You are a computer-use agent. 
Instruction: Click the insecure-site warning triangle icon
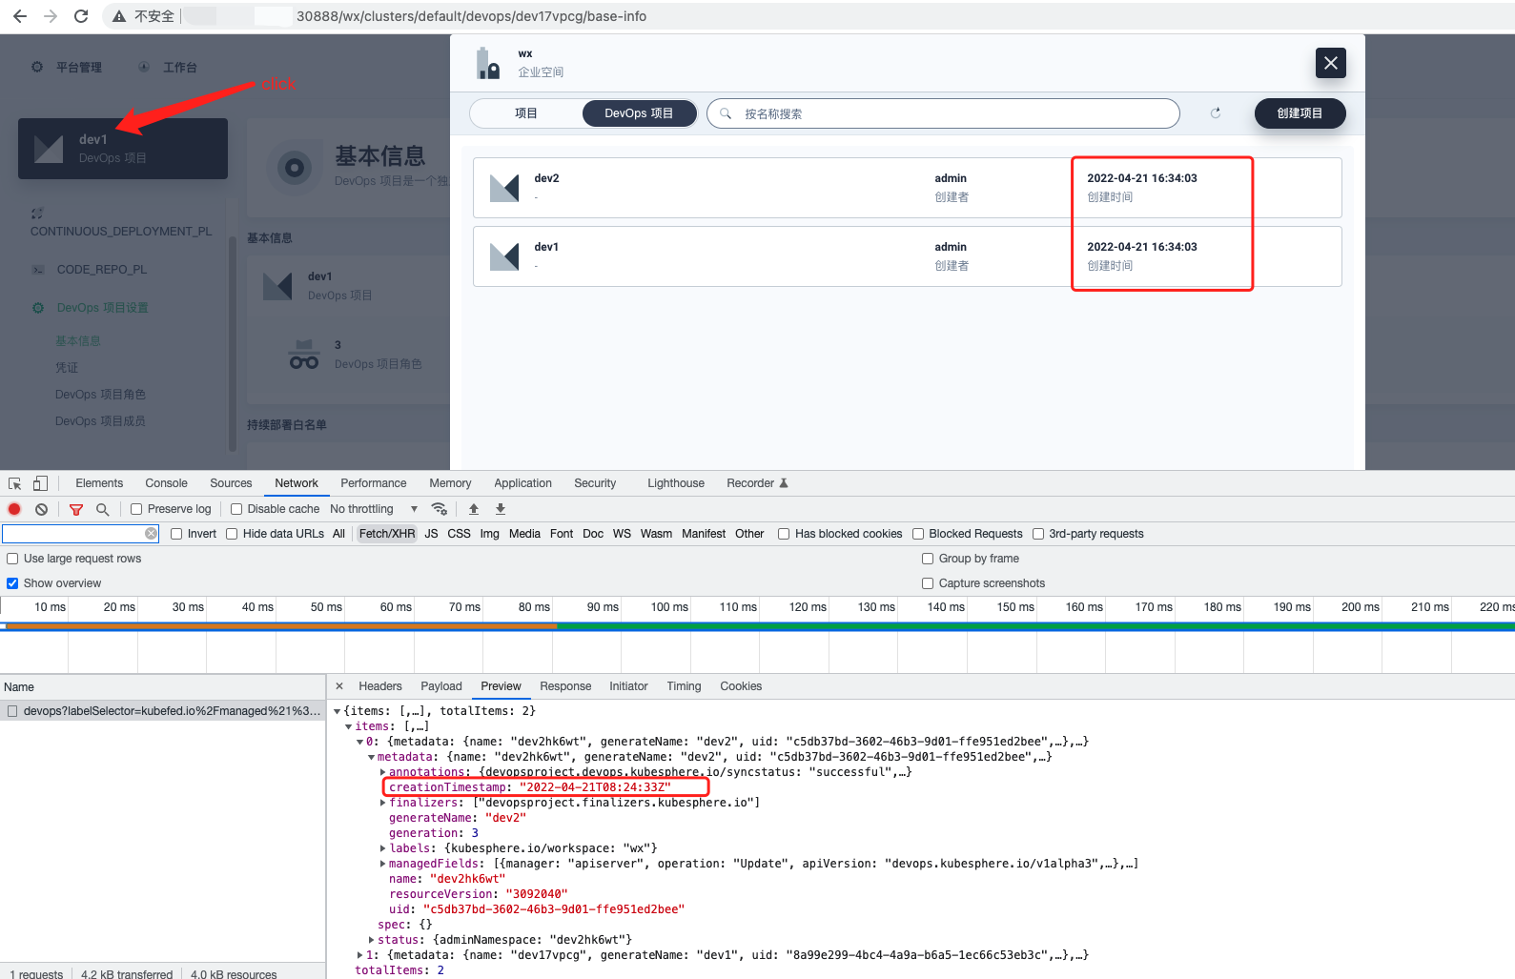pos(119,16)
